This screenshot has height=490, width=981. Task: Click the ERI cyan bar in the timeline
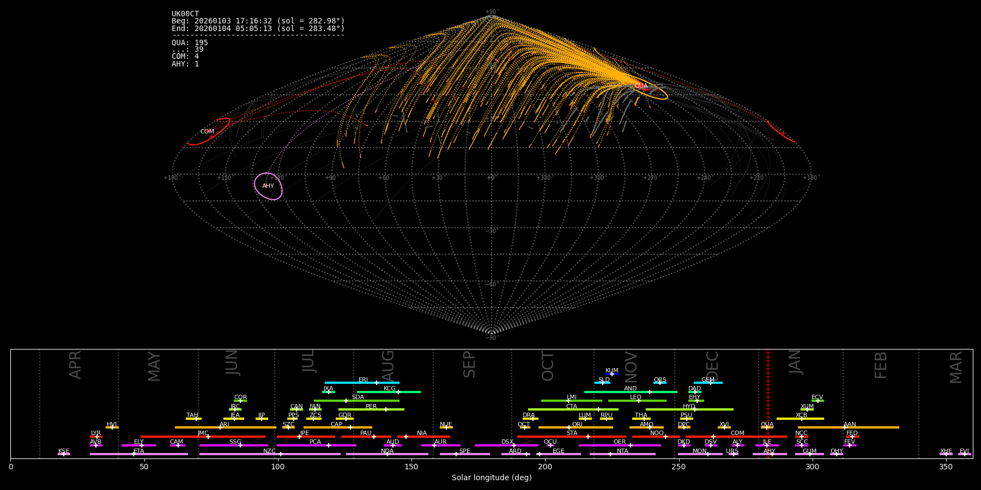point(362,383)
